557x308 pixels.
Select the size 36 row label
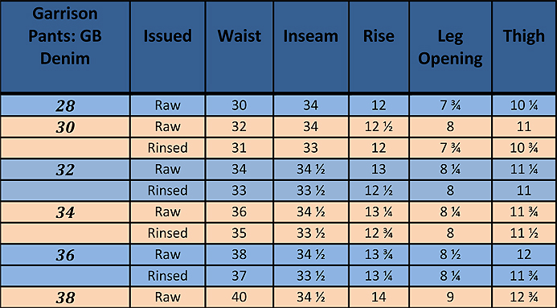[x=65, y=255]
